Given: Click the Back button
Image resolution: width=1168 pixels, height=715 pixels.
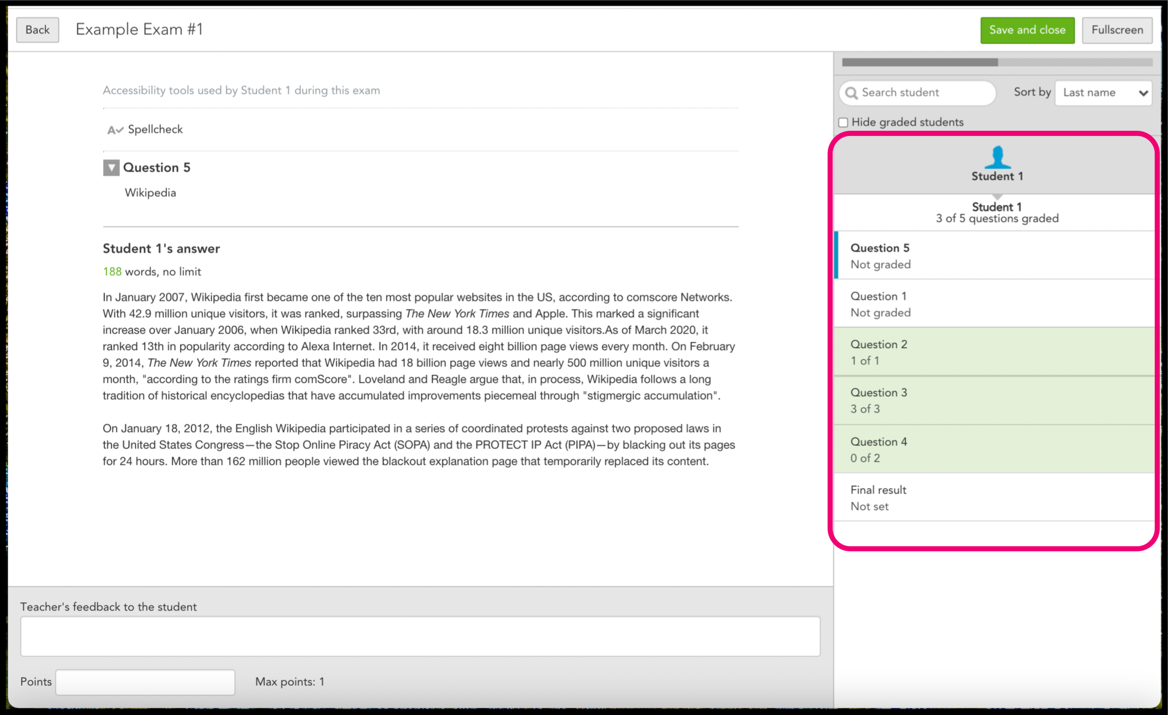Looking at the screenshot, I should 37,30.
